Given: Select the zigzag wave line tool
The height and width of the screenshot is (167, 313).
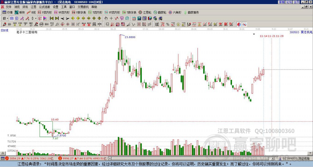Looking at the screenshot, I should point(134,24).
